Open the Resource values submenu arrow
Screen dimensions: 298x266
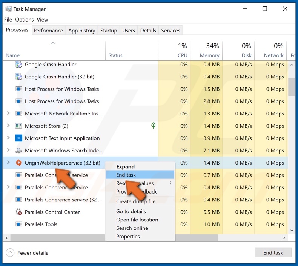171,183
